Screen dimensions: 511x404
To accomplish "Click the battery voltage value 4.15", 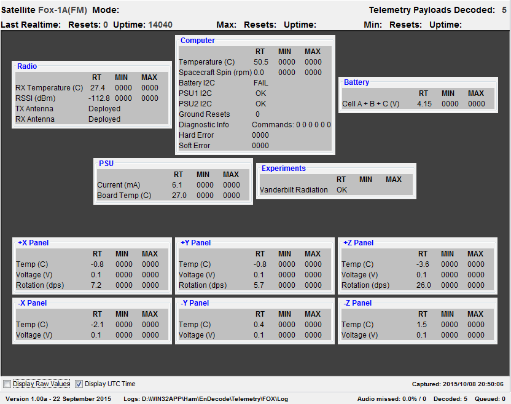I will tap(424, 104).
